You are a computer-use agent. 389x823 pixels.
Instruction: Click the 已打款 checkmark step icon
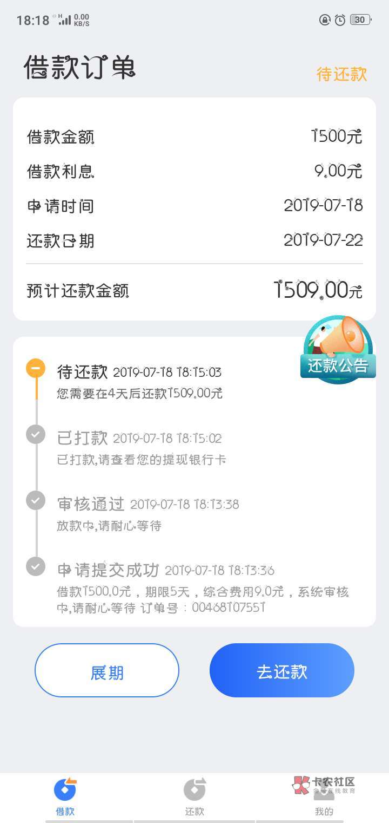pos(36,434)
